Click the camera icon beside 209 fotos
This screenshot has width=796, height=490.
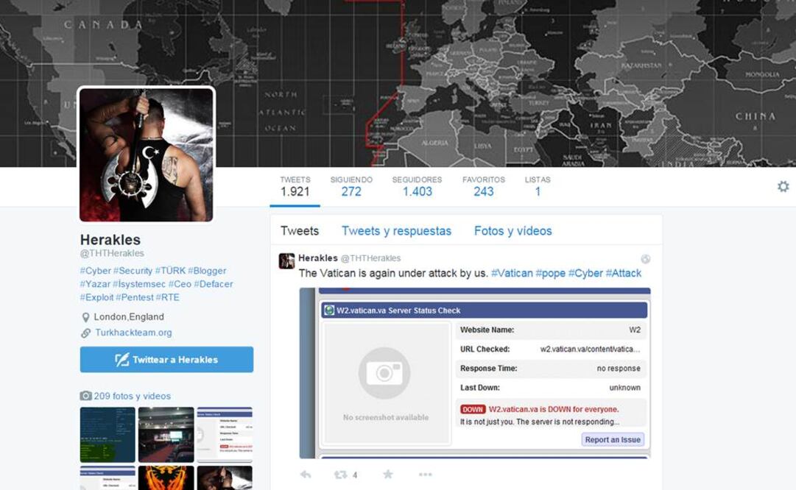pos(85,396)
